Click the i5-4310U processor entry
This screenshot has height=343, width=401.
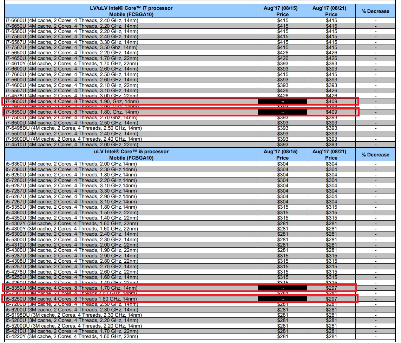click(72, 245)
